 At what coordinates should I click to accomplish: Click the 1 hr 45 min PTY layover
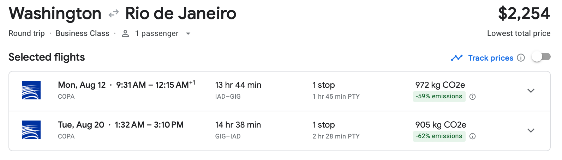(x=336, y=97)
